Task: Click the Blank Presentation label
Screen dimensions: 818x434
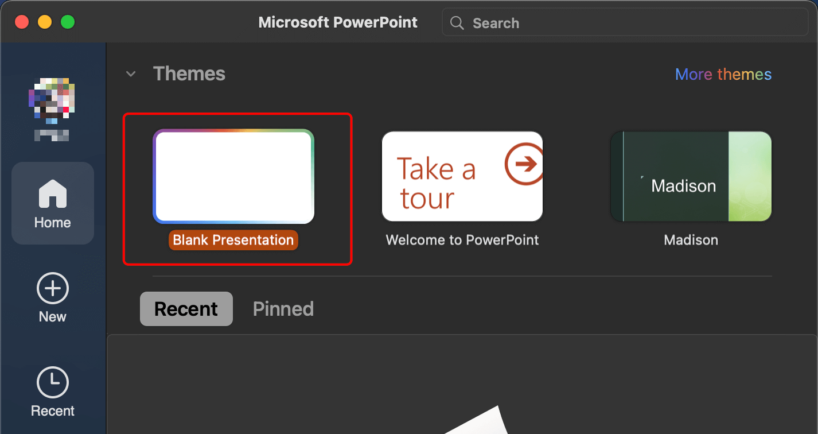Action: pyautogui.click(x=233, y=240)
